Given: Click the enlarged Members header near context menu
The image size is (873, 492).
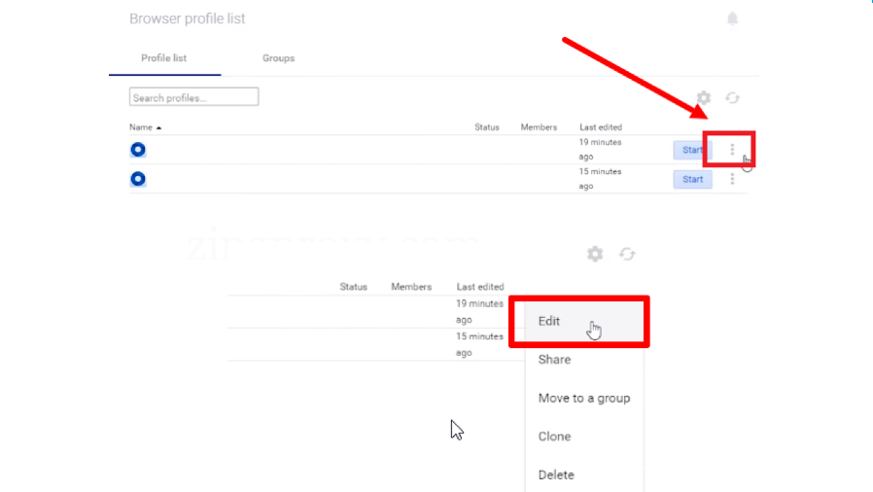Looking at the screenshot, I should tap(411, 287).
